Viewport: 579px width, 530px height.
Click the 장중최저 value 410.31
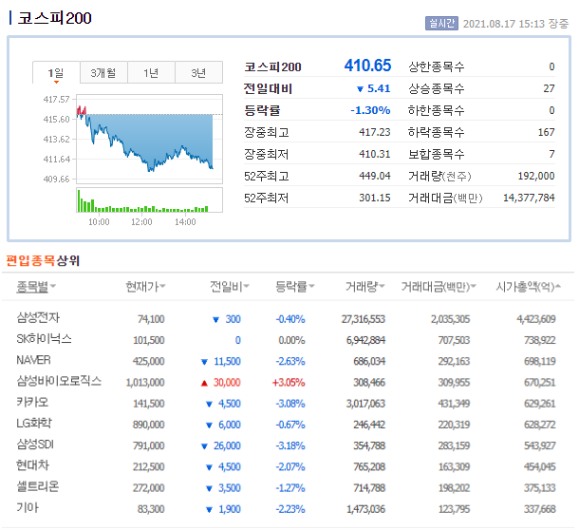[x=374, y=154]
